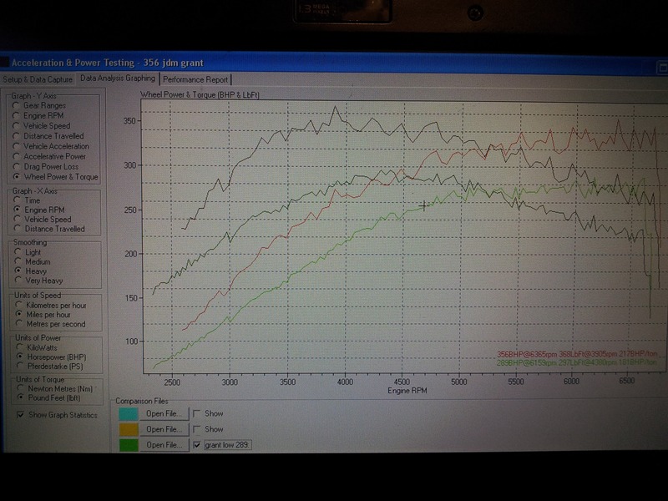Click the crosshair marker on the graph
668x501 pixels.
tap(424, 205)
